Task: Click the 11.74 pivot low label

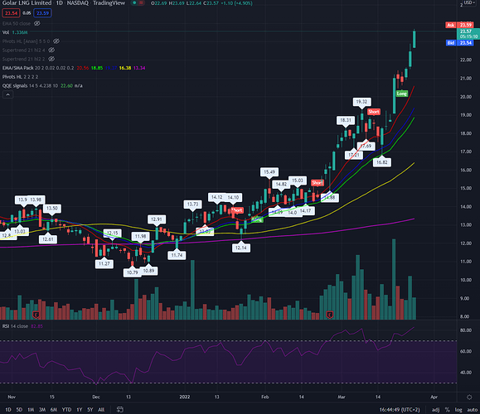Action: 177,255
